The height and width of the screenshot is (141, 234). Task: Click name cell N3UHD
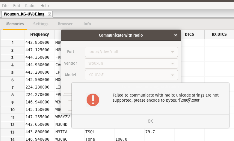point(63,125)
